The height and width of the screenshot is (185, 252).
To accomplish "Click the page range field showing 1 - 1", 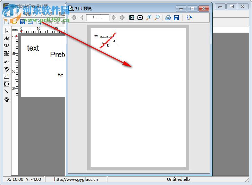I will tap(98, 17).
